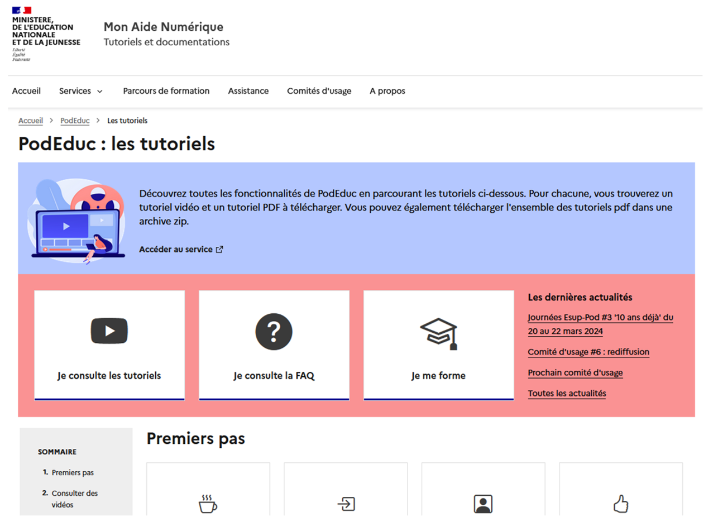
Task: Go to the Assistance menu item
Action: pos(248,91)
